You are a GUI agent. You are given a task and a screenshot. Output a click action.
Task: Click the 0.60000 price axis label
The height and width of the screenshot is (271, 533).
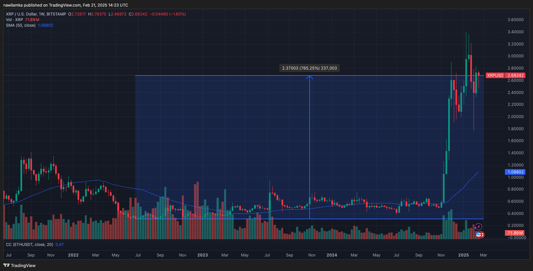point(516,201)
